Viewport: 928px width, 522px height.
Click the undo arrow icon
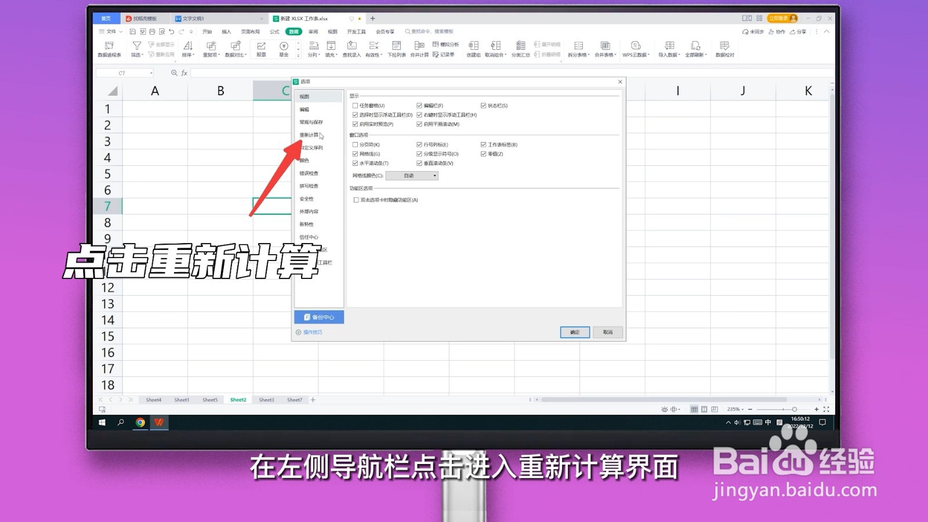[x=172, y=31]
